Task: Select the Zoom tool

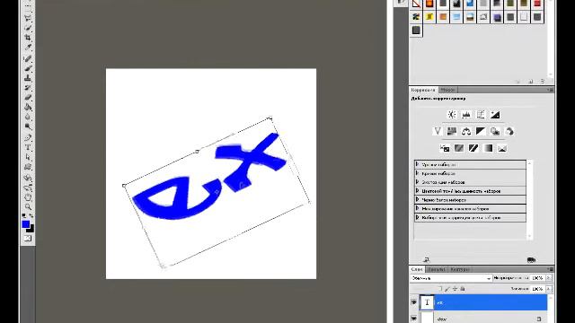Action: pos(28,207)
